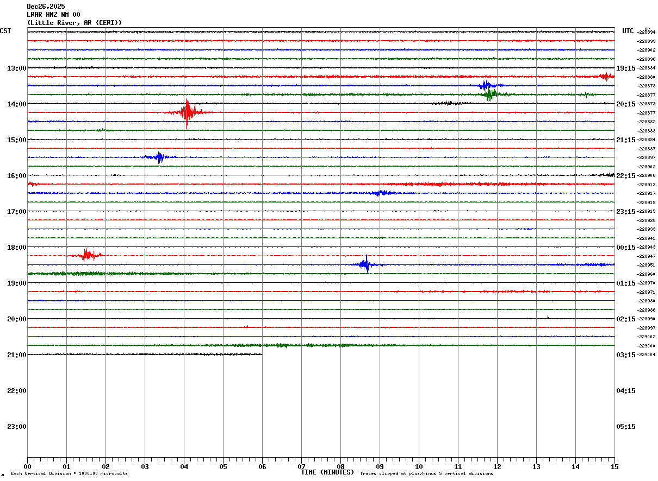Click the TIME (MINUTES) axis title
658x481 pixels.
coord(327,472)
